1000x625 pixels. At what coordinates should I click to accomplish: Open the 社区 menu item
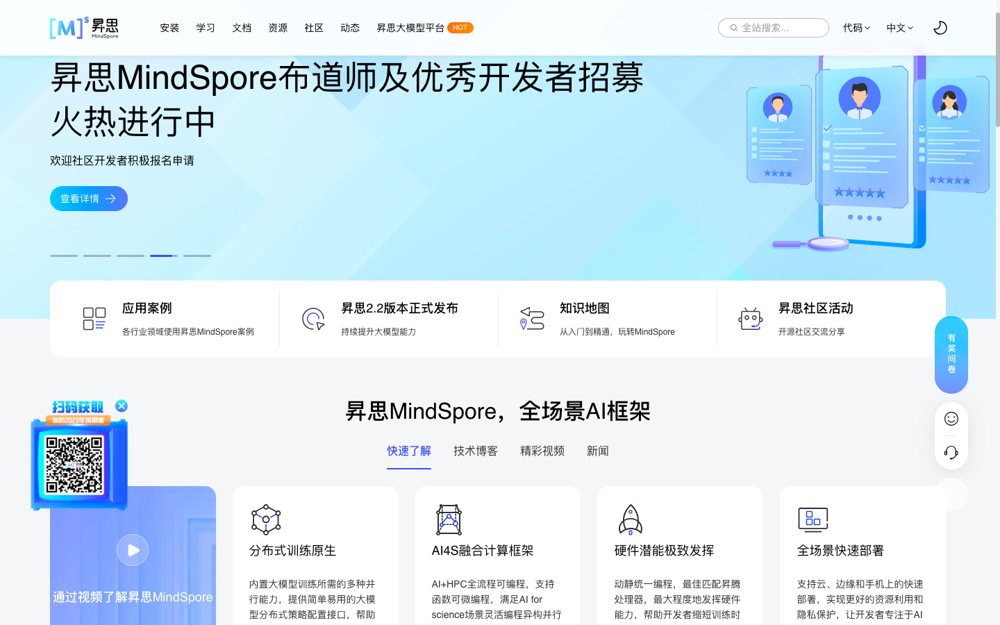tap(314, 28)
